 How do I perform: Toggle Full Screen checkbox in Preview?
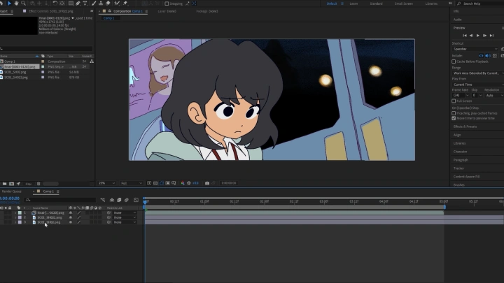(454, 101)
